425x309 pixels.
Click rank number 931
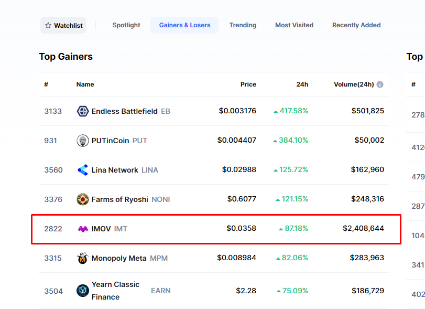(51, 141)
